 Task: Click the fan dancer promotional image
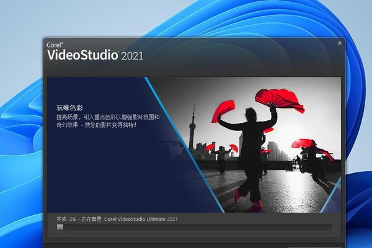point(244,144)
